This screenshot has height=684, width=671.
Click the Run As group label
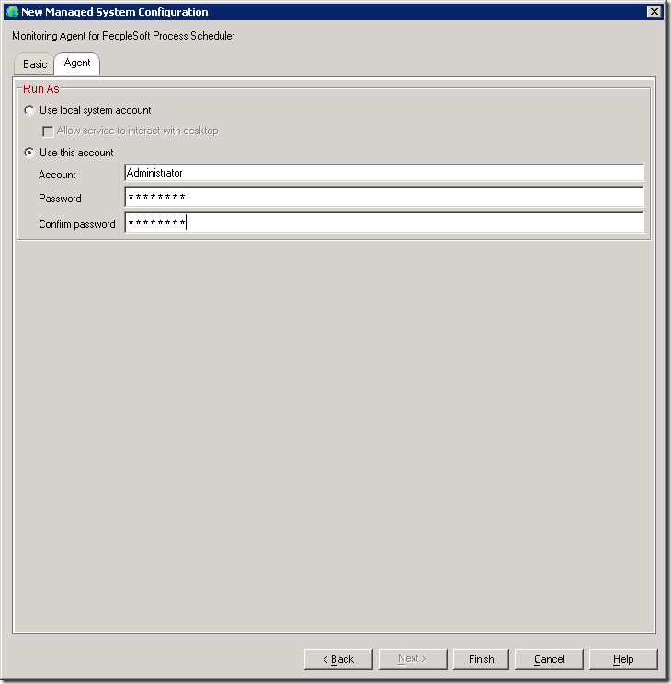(x=41, y=89)
